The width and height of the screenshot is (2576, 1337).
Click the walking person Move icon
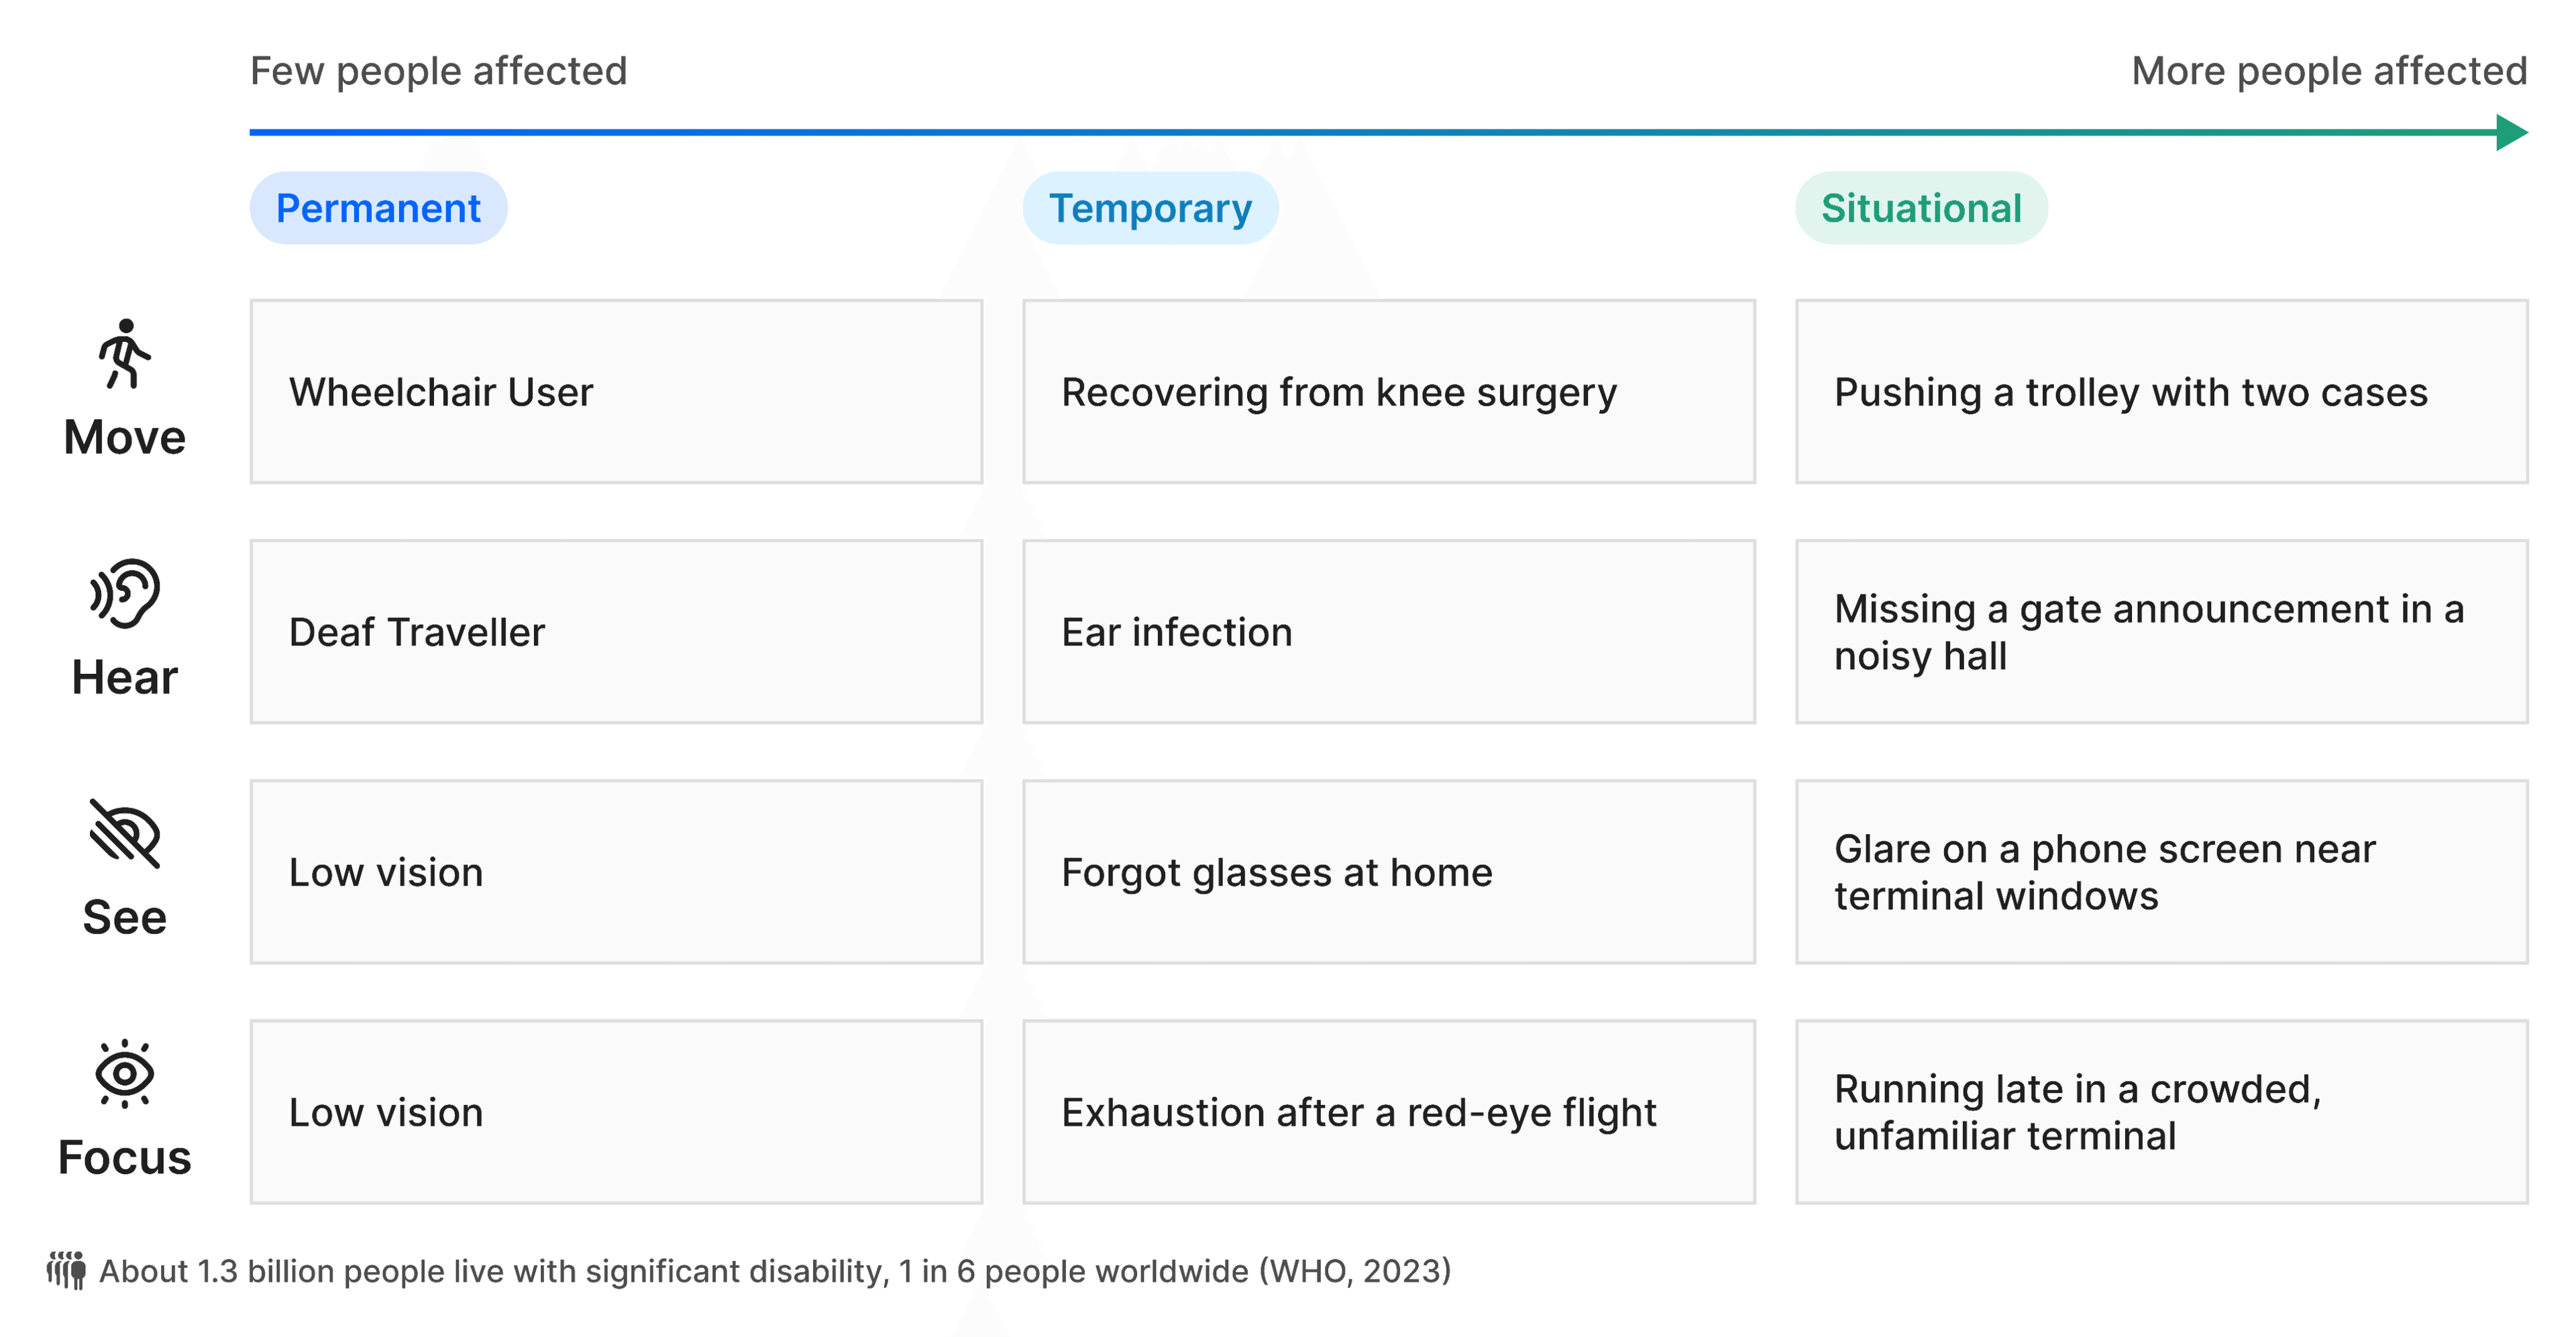(x=124, y=354)
